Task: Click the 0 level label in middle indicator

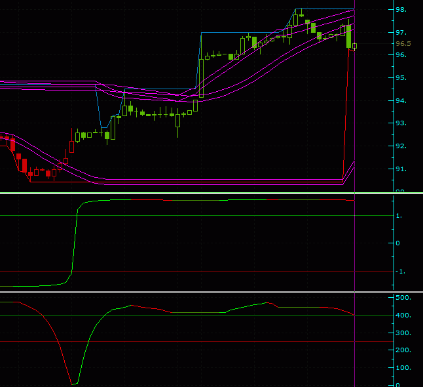Action: coord(398,243)
